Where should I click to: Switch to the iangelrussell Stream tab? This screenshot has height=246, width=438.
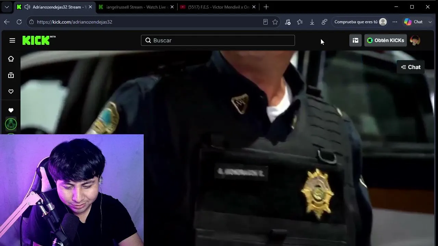[136, 7]
